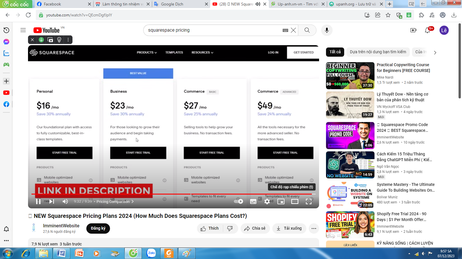Dislike the video
The width and height of the screenshot is (462, 259).
point(230,228)
